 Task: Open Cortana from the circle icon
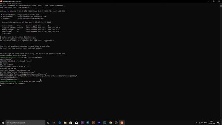(x=48, y=123)
